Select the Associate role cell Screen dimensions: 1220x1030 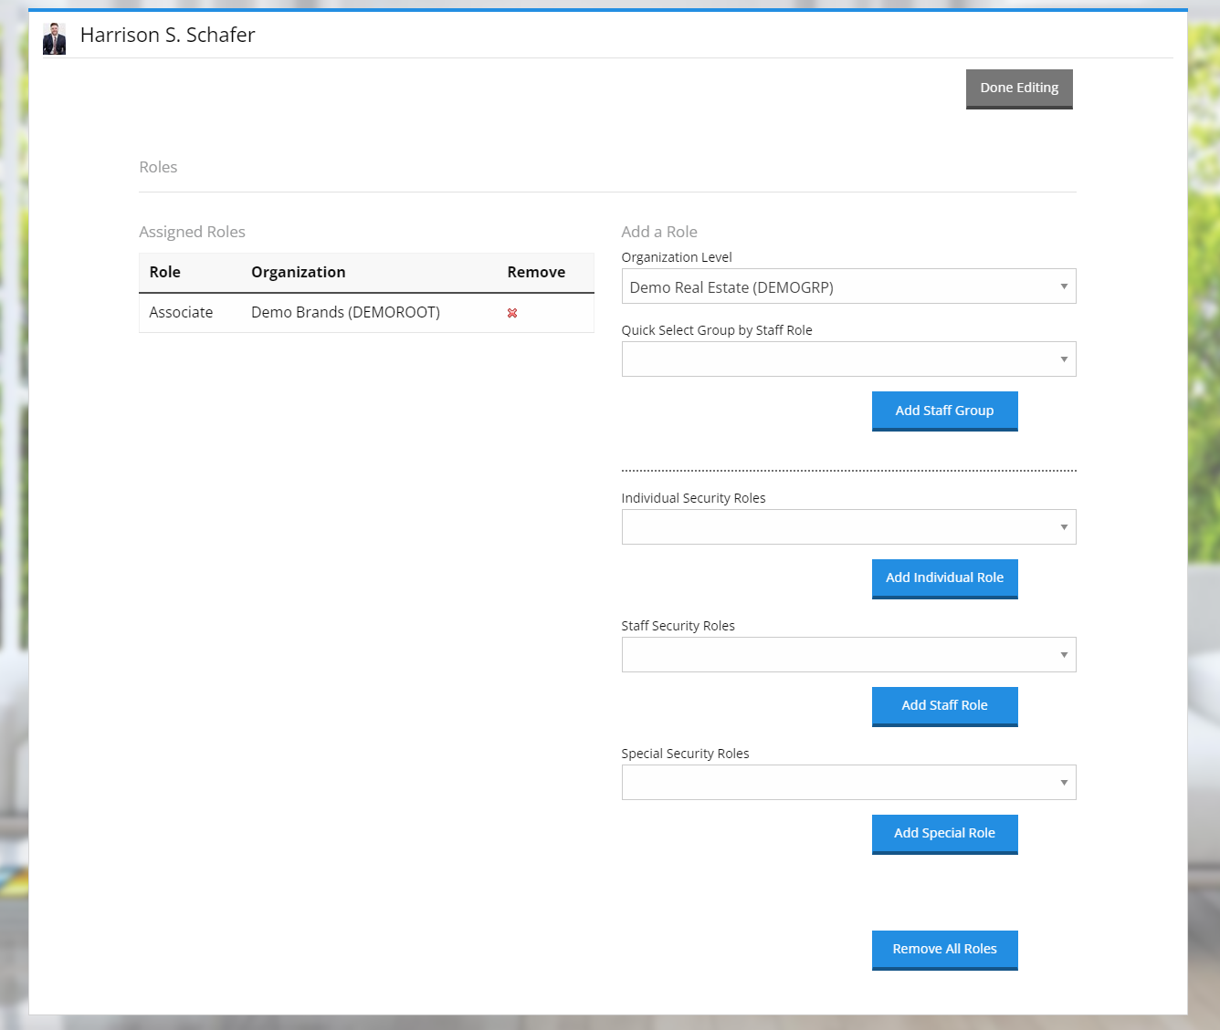(181, 312)
